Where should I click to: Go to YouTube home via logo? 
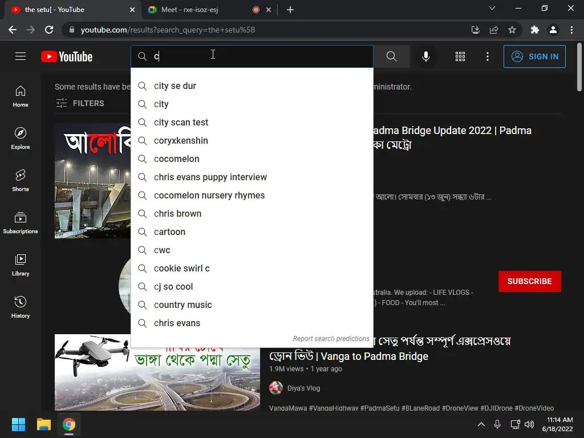[67, 56]
